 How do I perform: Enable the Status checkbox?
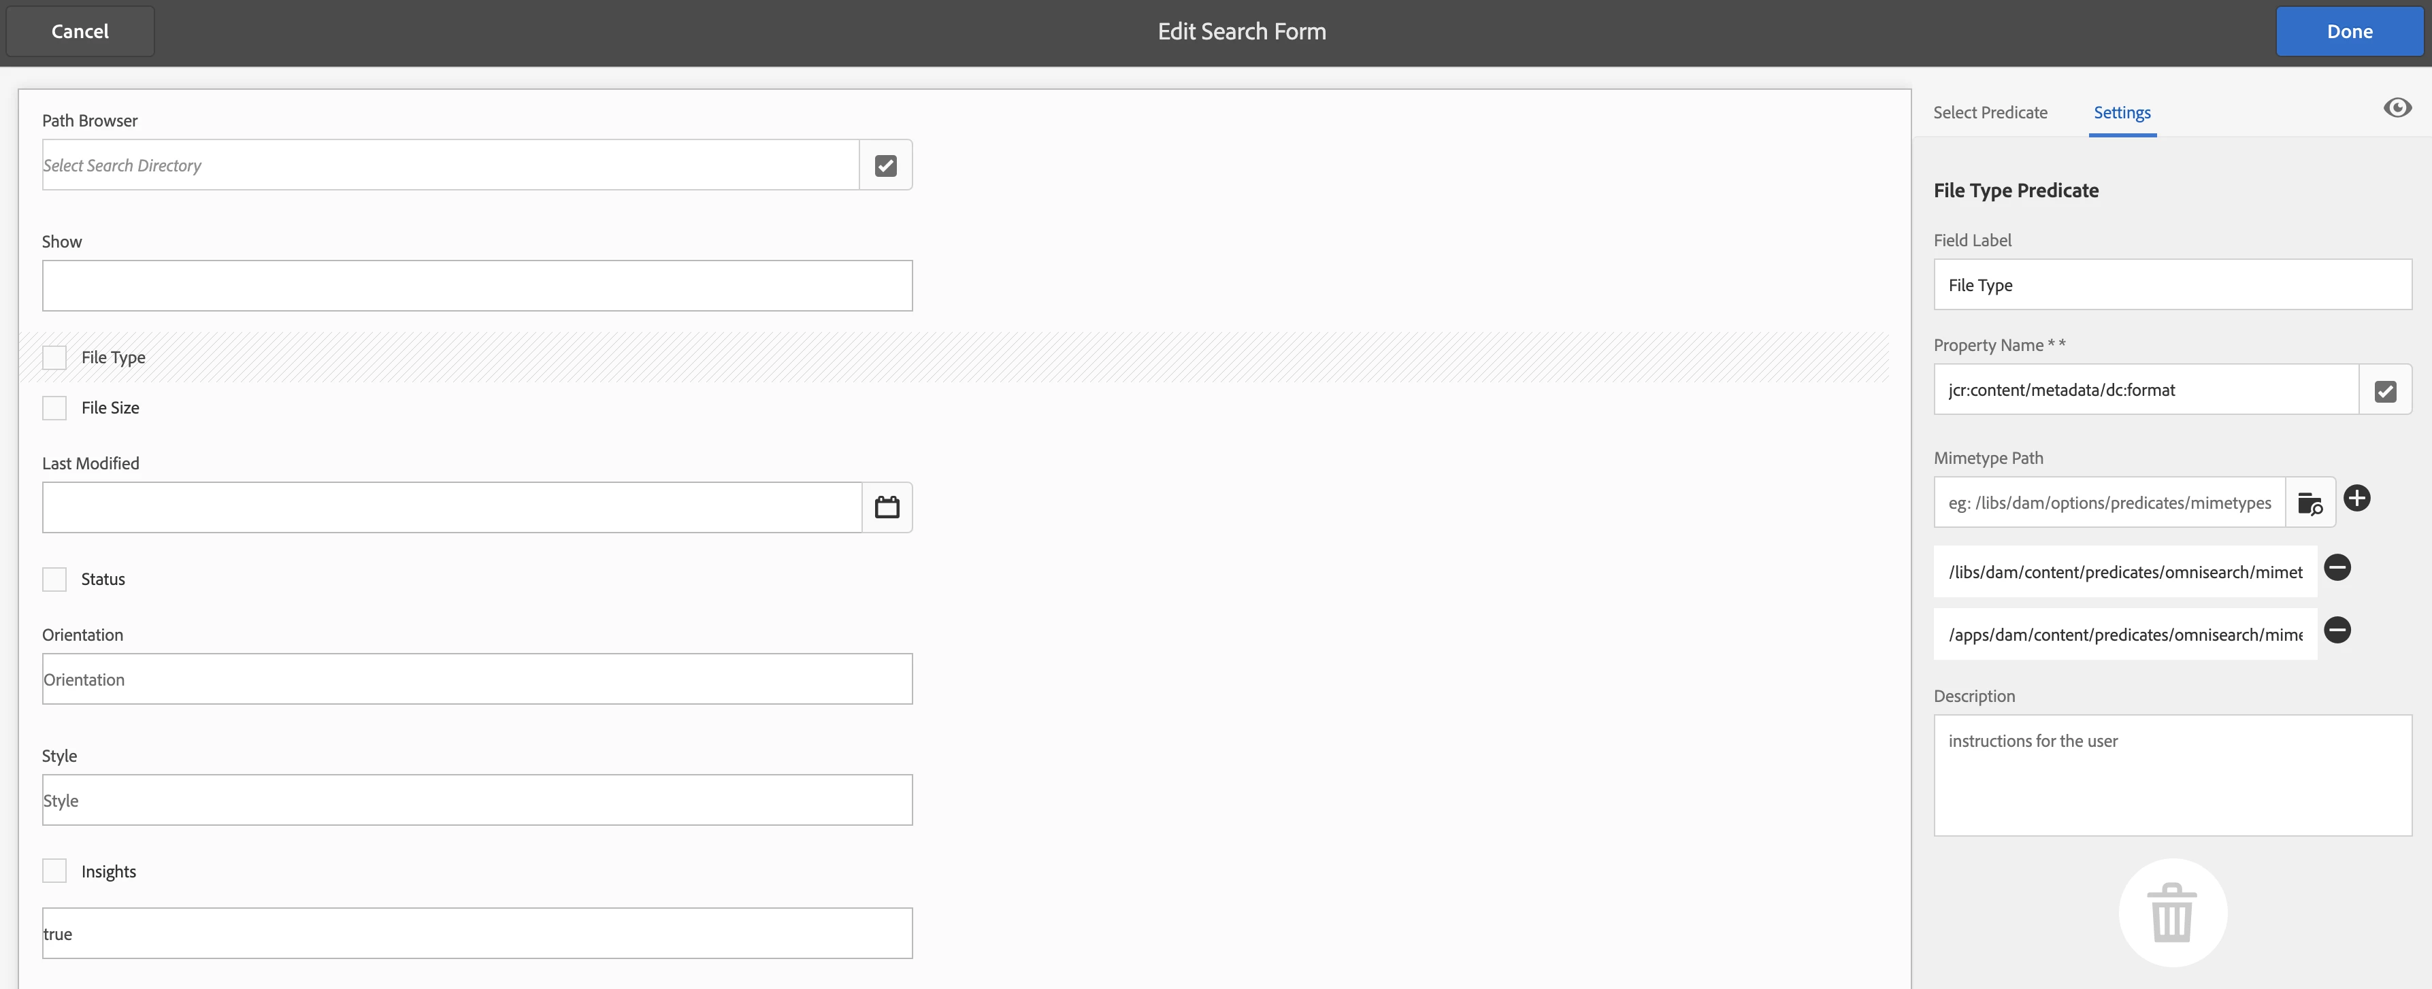click(54, 580)
